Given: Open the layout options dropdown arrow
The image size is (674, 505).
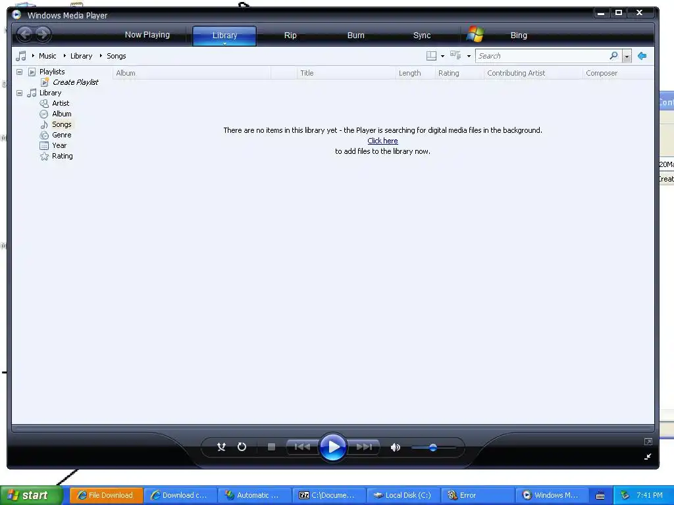Looking at the screenshot, I should point(443,57).
